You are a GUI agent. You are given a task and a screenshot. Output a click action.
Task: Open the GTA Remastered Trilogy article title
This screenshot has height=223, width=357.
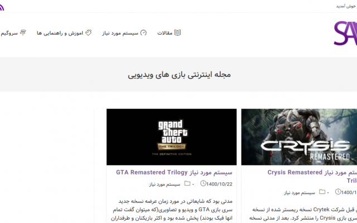point(176,172)
